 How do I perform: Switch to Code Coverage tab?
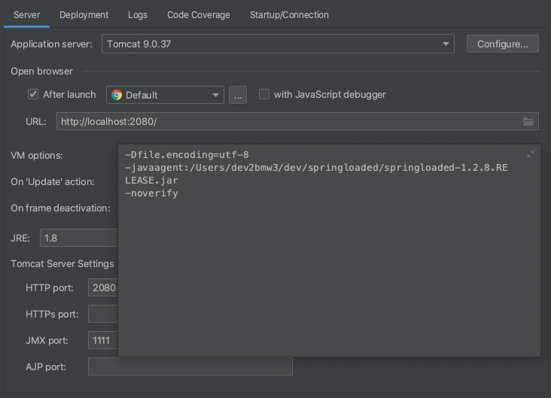click(x=198, y=15)
